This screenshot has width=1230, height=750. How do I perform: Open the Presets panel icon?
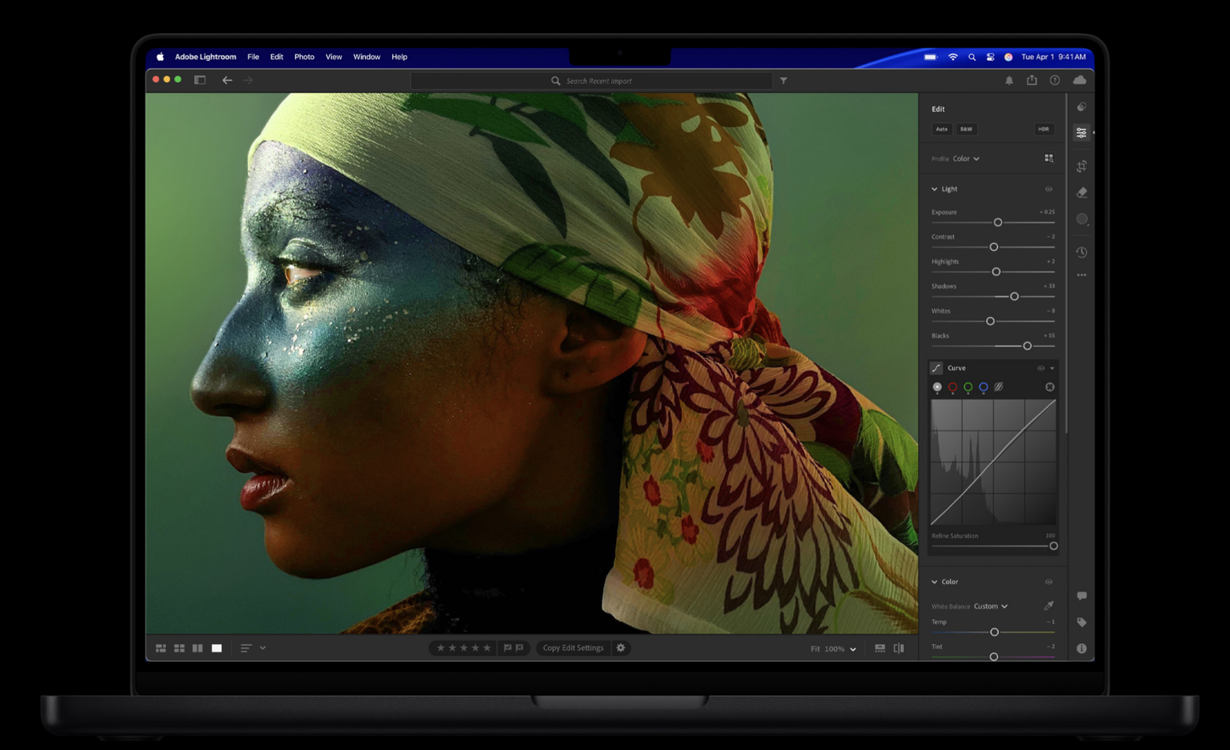(x=1082, y=107)
